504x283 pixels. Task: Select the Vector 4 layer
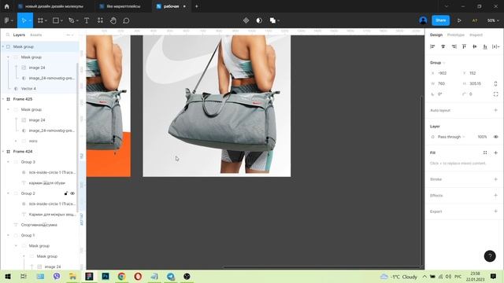coord(28,89)
